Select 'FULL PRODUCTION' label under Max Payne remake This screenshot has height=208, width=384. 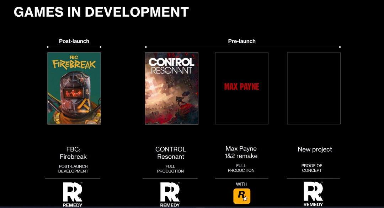click(241, 168)
